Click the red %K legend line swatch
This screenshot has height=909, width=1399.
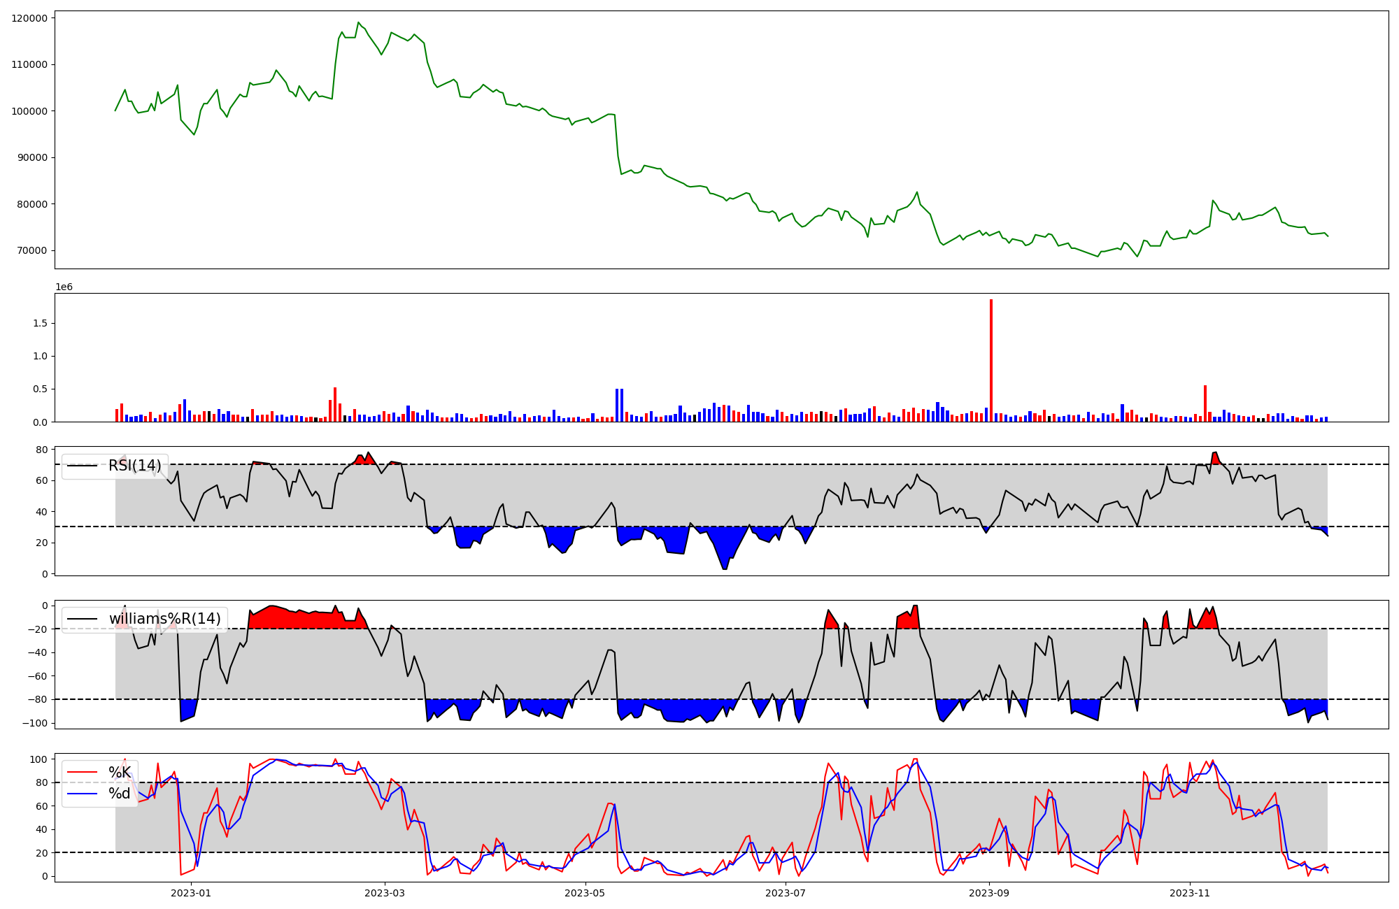click(x=82, y=773)
